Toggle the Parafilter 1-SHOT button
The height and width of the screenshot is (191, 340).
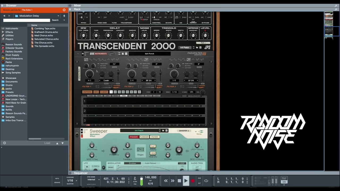(104, 92)
